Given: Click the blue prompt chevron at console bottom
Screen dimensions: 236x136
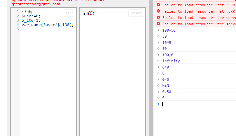Looking at the screenshot, I should 158,104.
